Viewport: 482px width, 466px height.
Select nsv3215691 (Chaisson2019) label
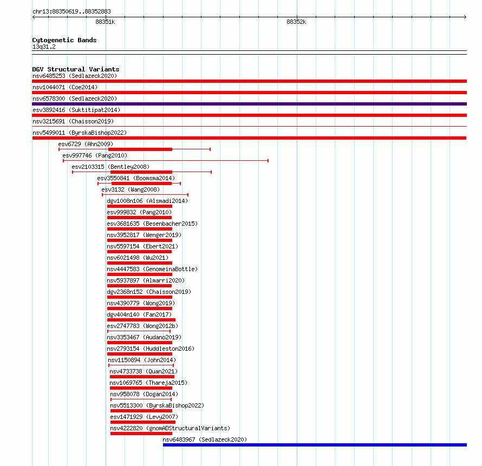pos(73,121)
